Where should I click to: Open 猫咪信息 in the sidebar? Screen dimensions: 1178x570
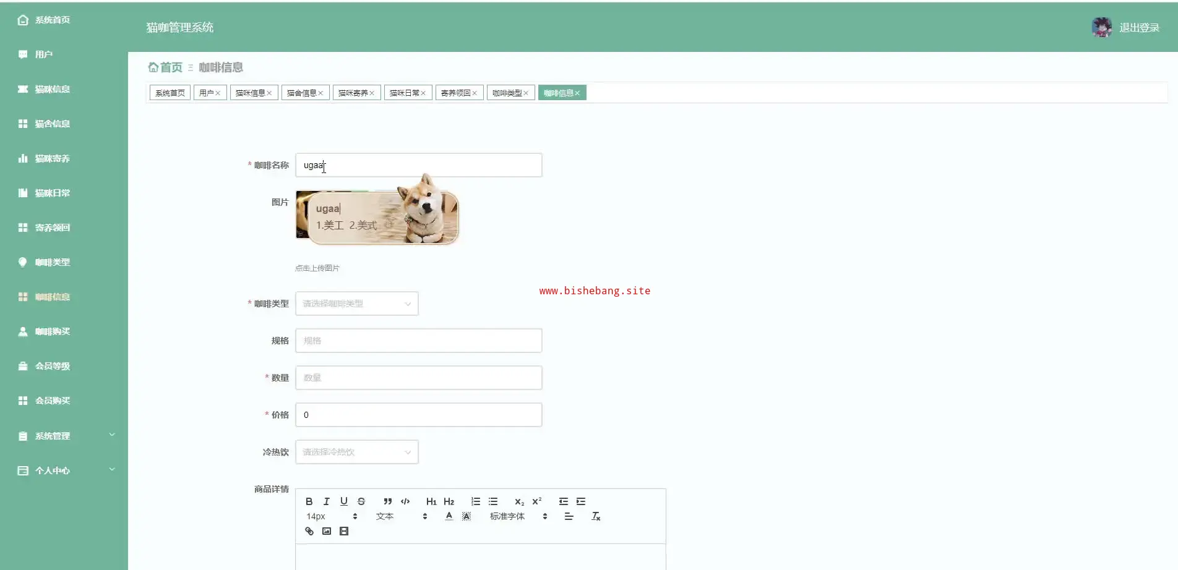pyautogui.click(x=64, y=89)
